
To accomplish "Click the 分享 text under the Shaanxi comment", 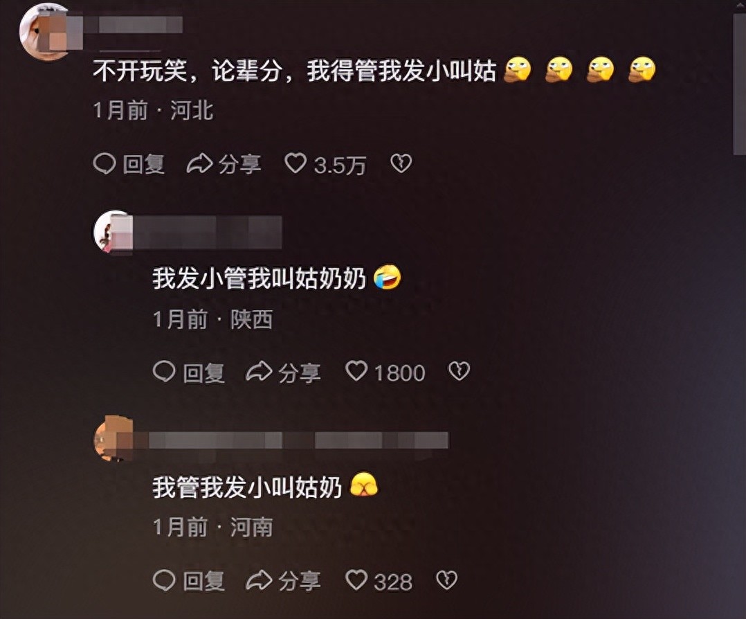I will click(x=299, y=373).
